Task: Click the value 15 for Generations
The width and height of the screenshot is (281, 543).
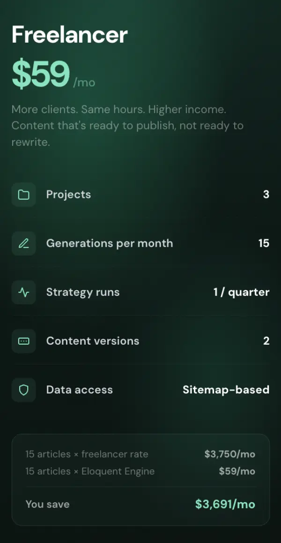Action: (x=263, y=243)
